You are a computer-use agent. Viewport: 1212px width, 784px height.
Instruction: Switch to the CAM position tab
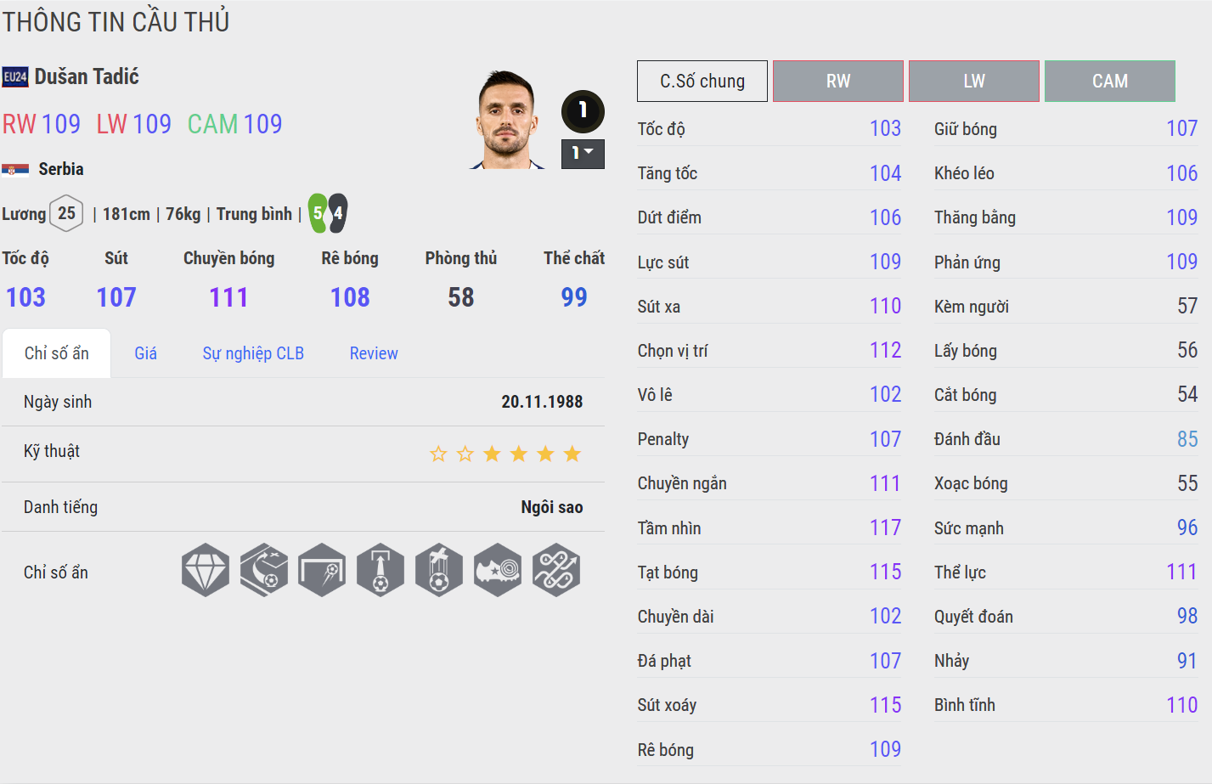[1110, 82]
